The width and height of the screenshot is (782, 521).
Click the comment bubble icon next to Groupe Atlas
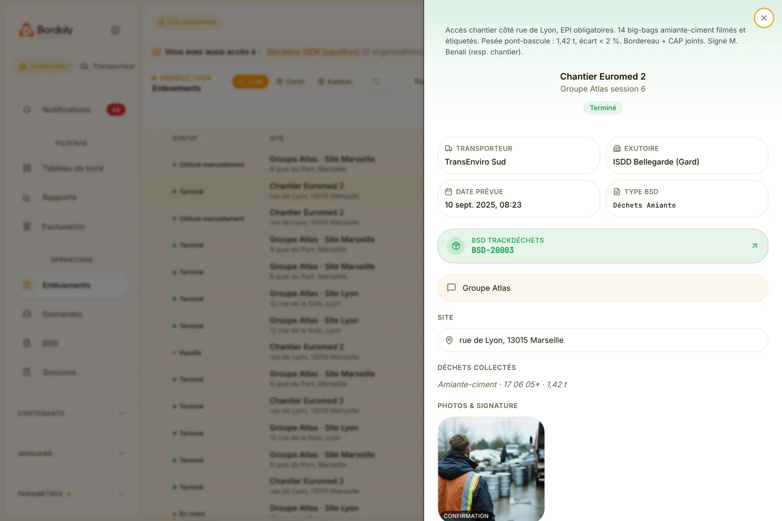click(451, 287)
